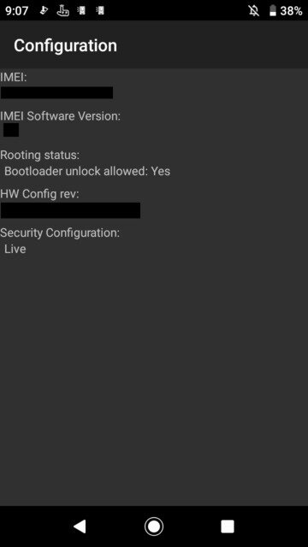Screen dimensions: 308x547
Task: Tap the second SIM card notification icon
Action: click(100, 11)
